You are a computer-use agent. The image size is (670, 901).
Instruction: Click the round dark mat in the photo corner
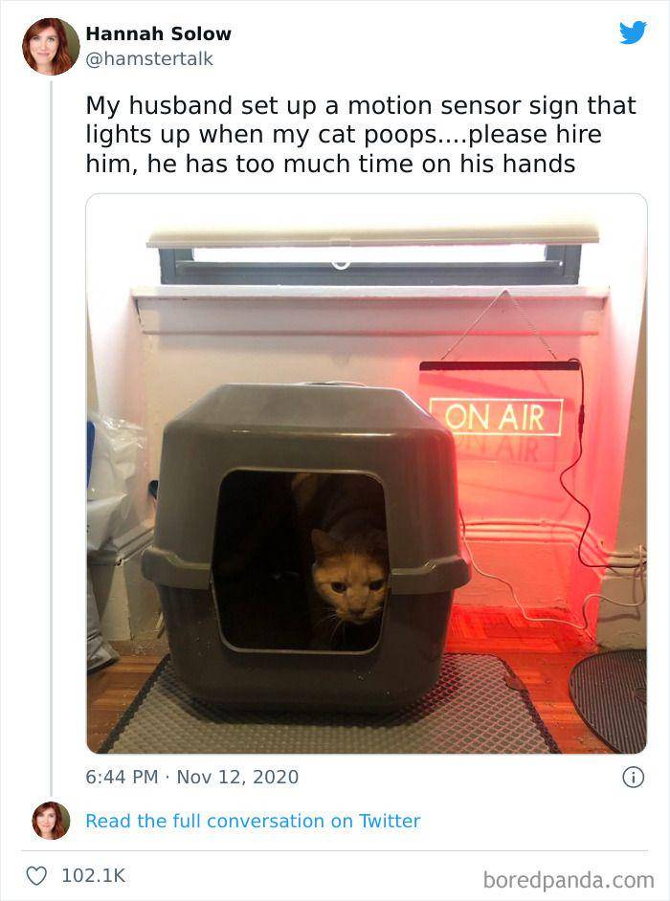coord(608,699)
